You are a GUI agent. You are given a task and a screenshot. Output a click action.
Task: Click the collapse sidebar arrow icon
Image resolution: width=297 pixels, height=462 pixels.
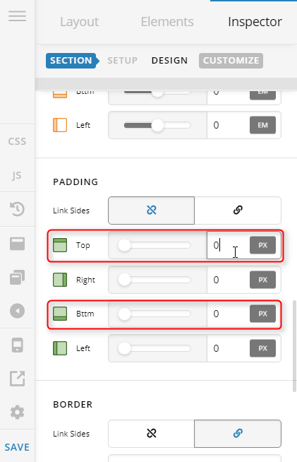click(17, 311)
